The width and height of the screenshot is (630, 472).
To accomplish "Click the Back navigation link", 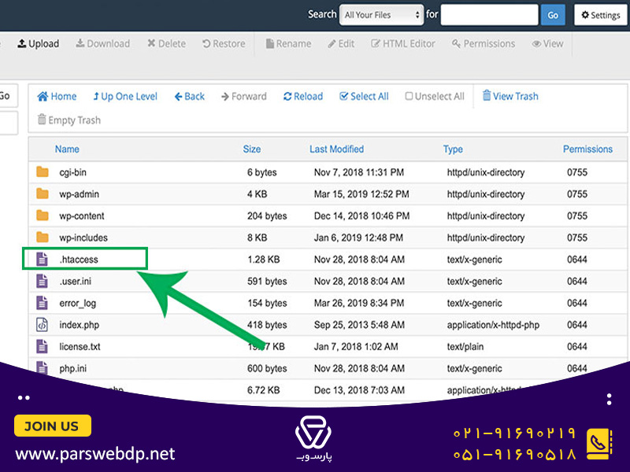I will (x=189, y=96).
